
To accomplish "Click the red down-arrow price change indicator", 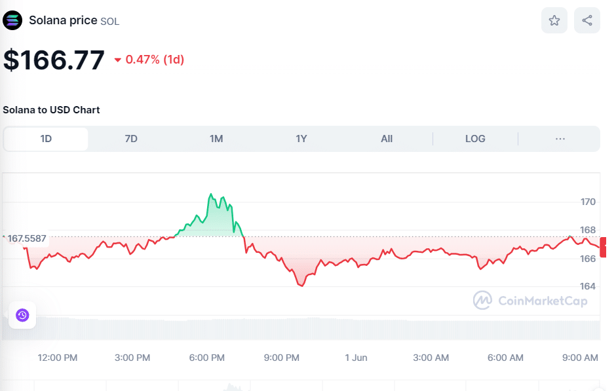I will (118, 60).
